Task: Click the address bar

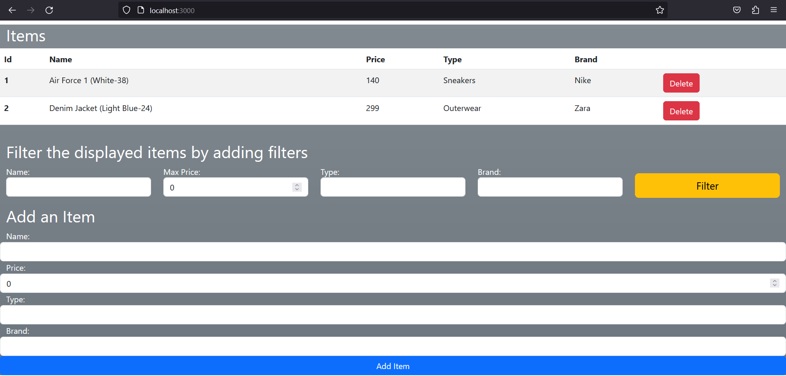Action: pyautogui.click(x=368, y=10)
